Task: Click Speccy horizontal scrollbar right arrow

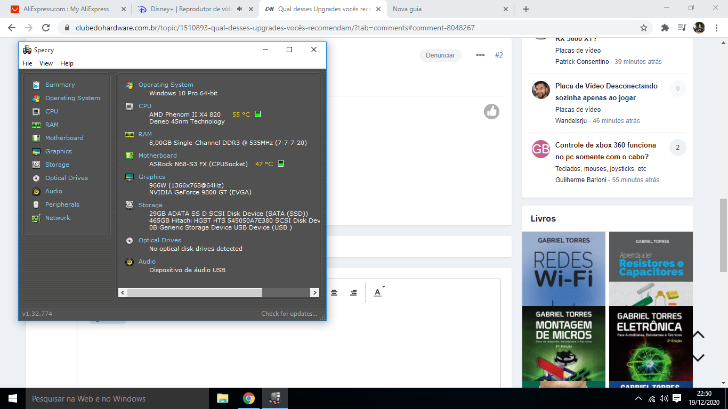Action: pos(314,292)
